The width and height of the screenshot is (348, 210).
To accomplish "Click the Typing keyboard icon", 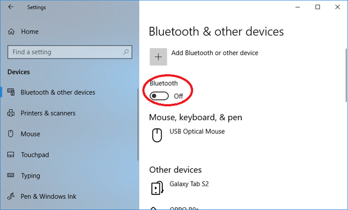I will [10, 175].
